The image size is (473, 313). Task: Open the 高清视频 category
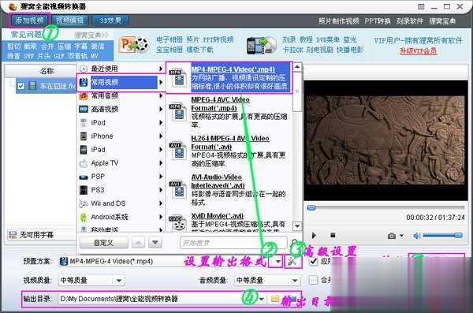(x=121, y=109)
